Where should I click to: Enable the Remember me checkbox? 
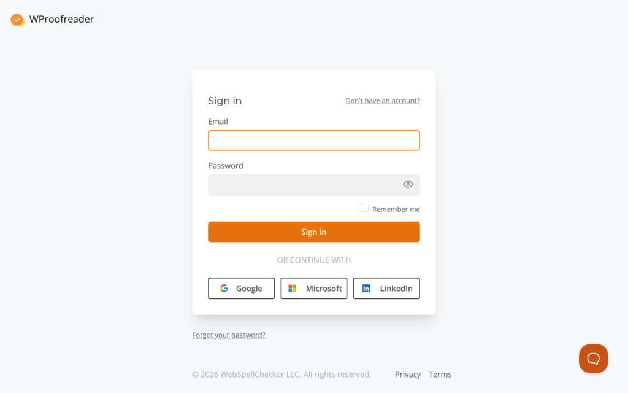pos(364,208)
